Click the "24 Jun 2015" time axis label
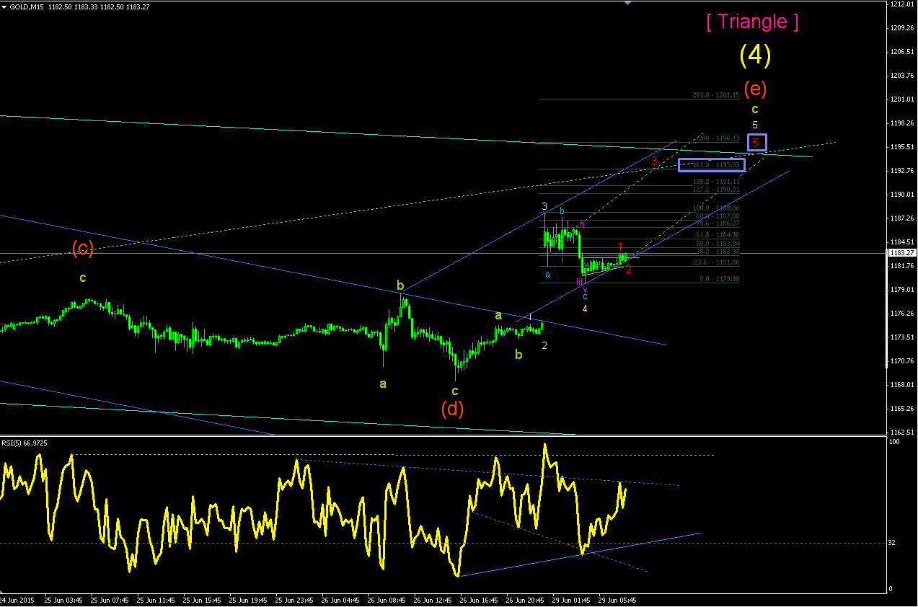Screen dimensions: 918x607 (x=17, y=600)
